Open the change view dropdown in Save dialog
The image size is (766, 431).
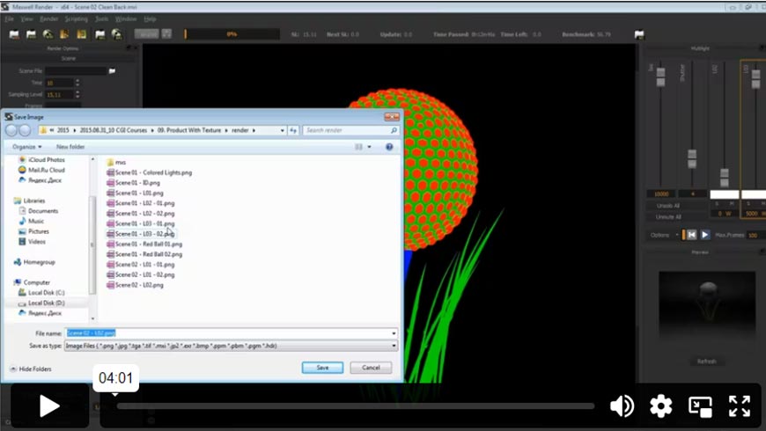point(368,147)
